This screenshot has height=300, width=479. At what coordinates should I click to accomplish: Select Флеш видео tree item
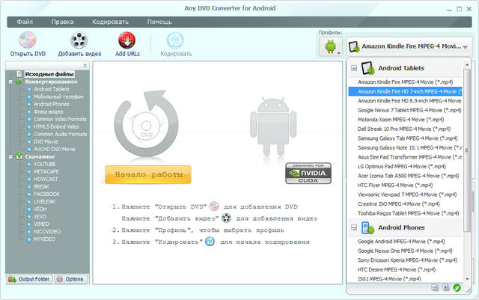coord(48,111)
